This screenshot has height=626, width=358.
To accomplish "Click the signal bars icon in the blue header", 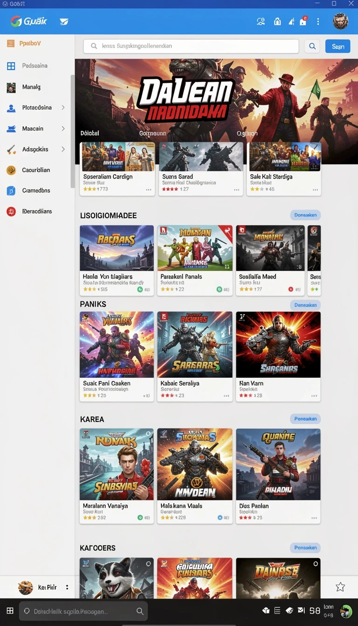I will point(291,21).
